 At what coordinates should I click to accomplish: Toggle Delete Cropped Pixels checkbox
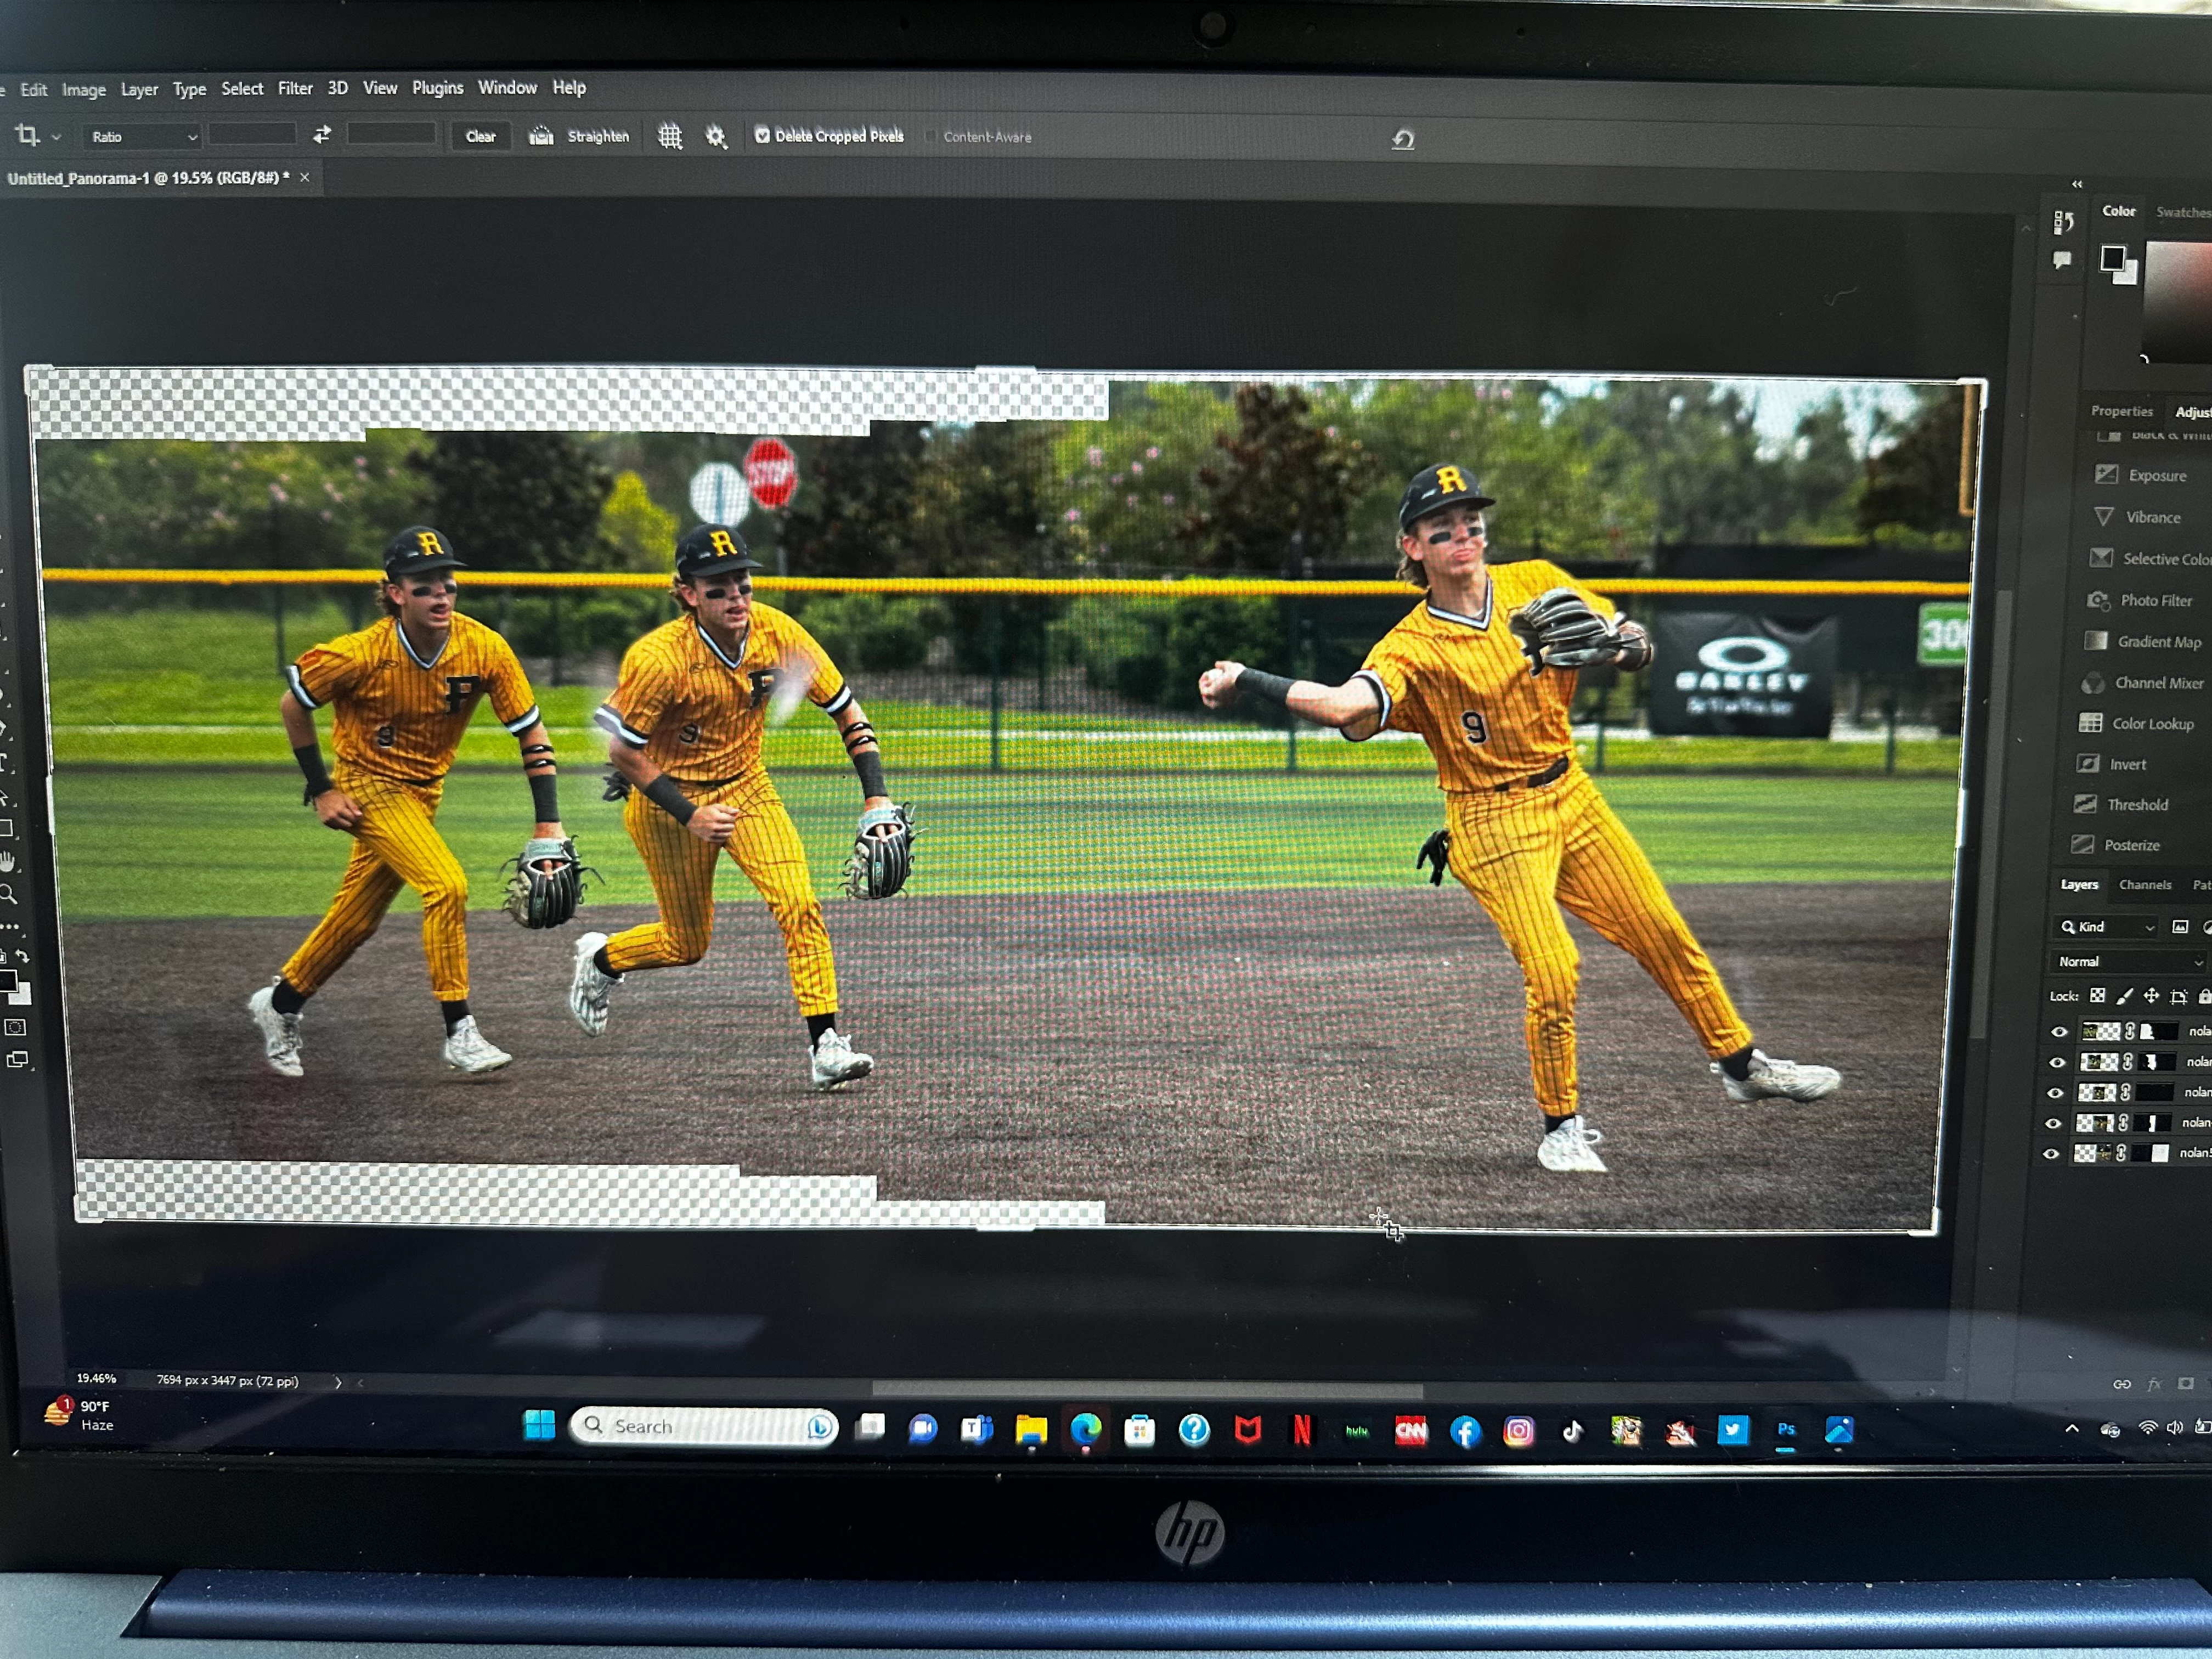pyautogui.click(x=762, y=136)
